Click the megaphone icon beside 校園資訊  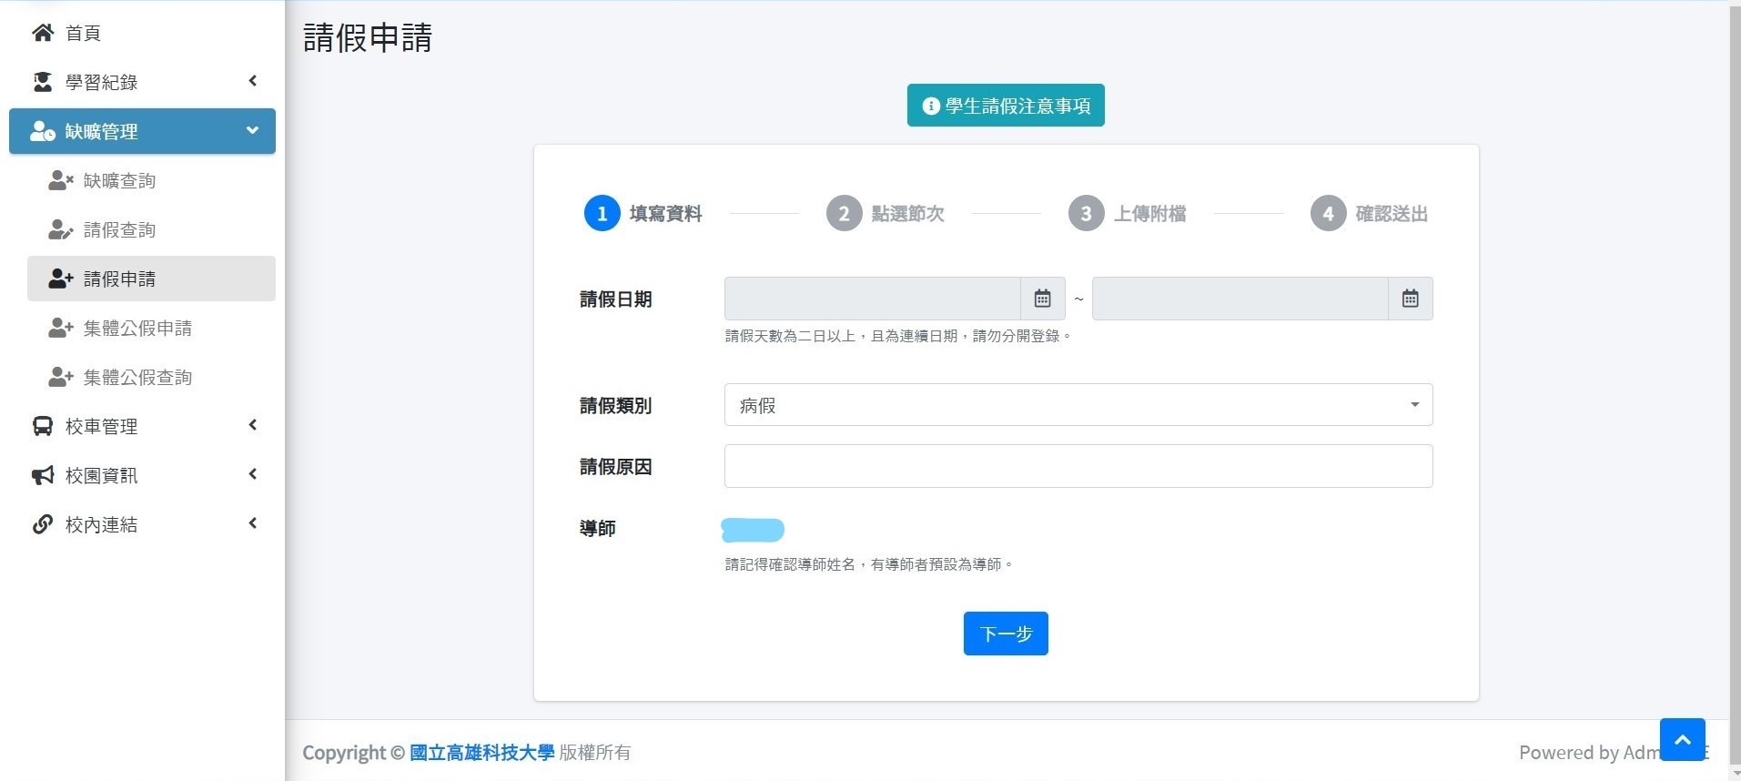click(x=43, y=475)
